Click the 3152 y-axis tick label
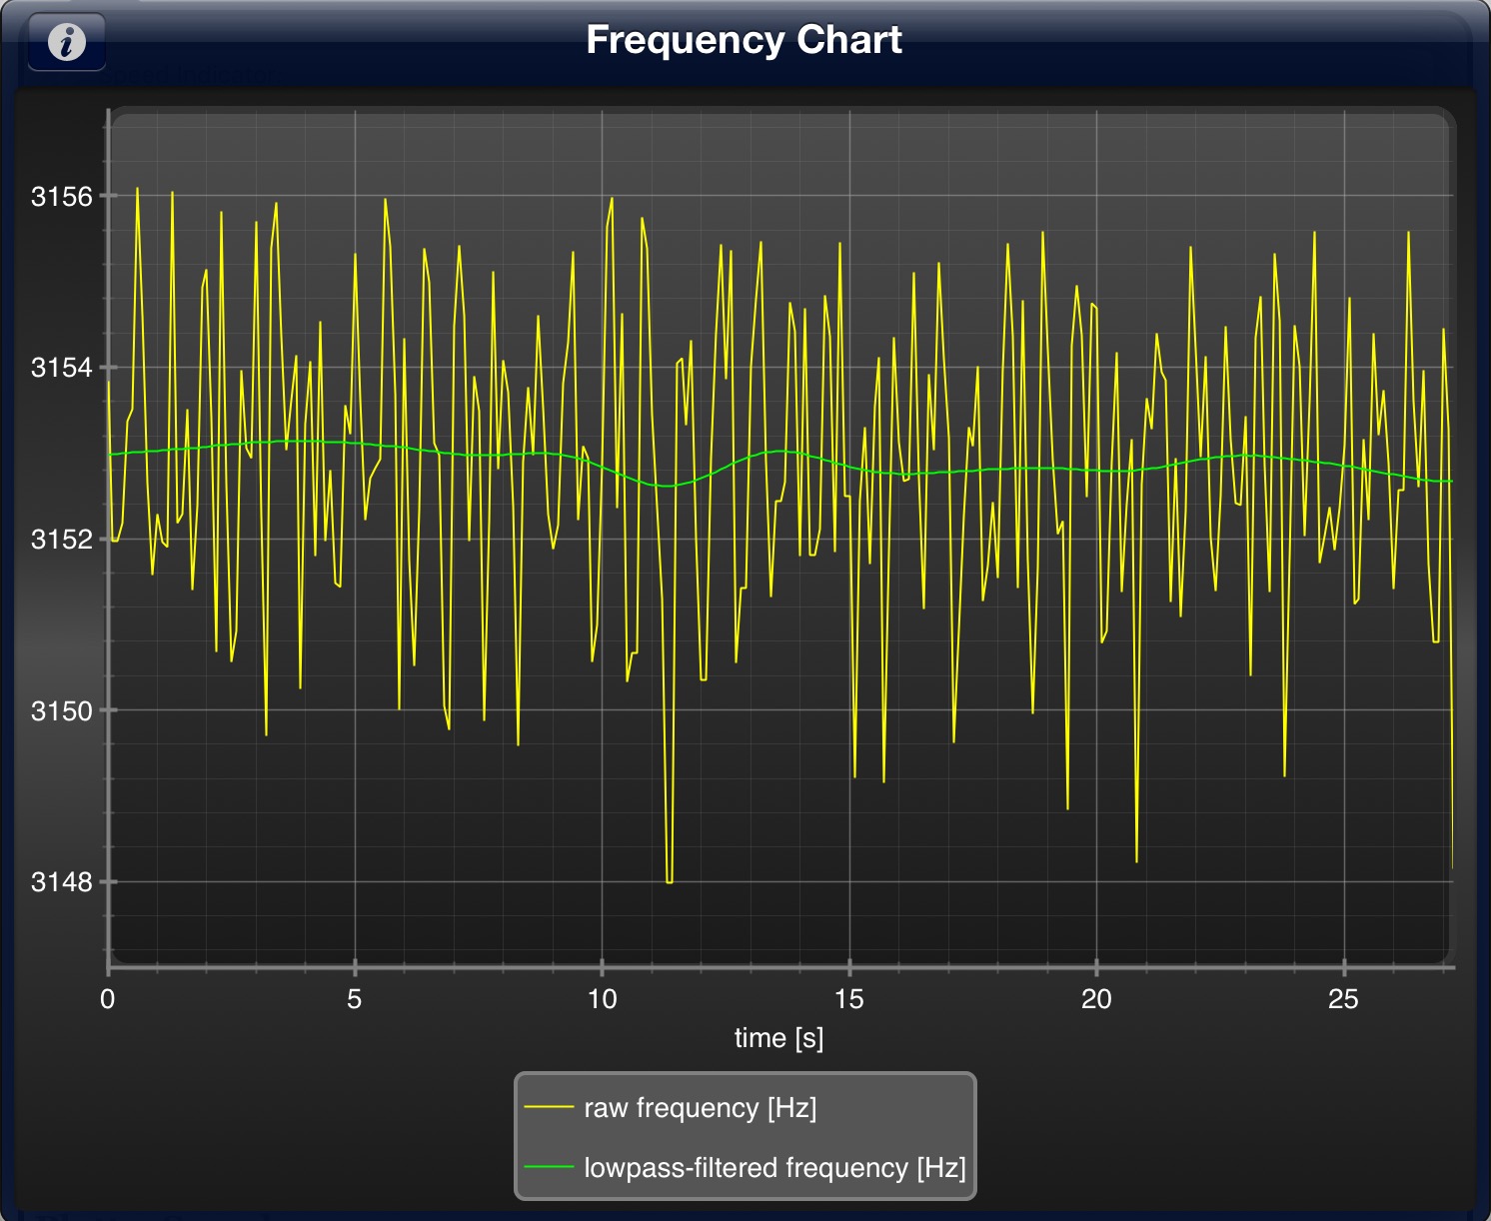 [x=61, y=540]
